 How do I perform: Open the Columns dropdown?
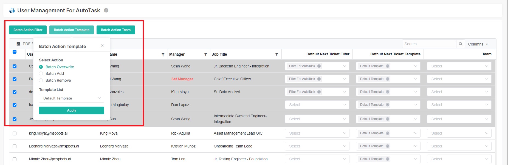(478, 44)
